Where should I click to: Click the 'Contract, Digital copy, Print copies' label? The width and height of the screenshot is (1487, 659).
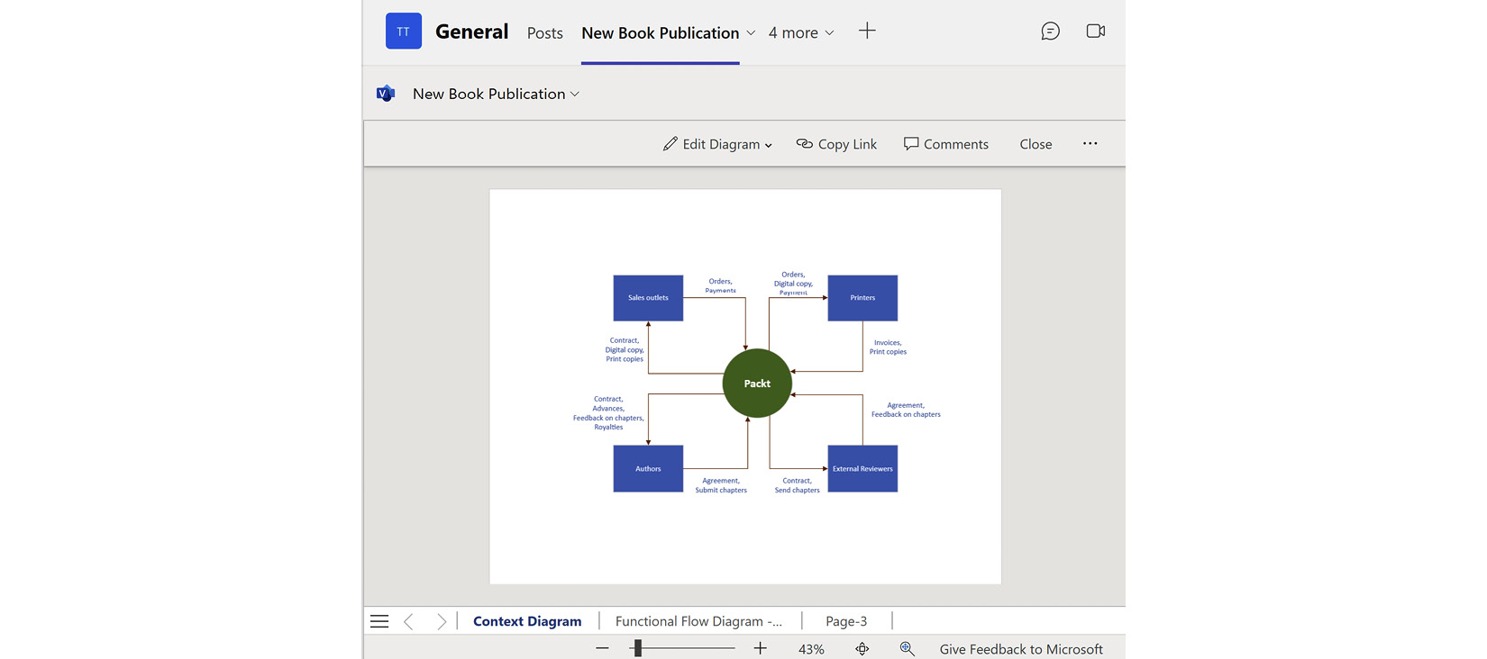625,350
